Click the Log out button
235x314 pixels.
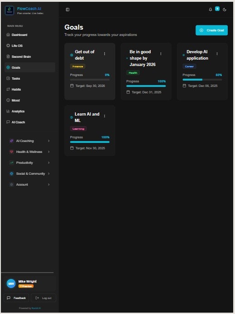pos(44,298)
